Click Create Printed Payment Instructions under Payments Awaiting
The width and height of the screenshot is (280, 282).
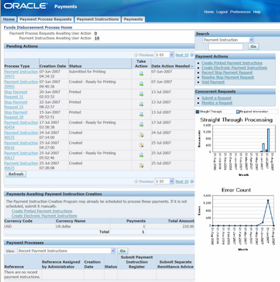click(42, 211)
